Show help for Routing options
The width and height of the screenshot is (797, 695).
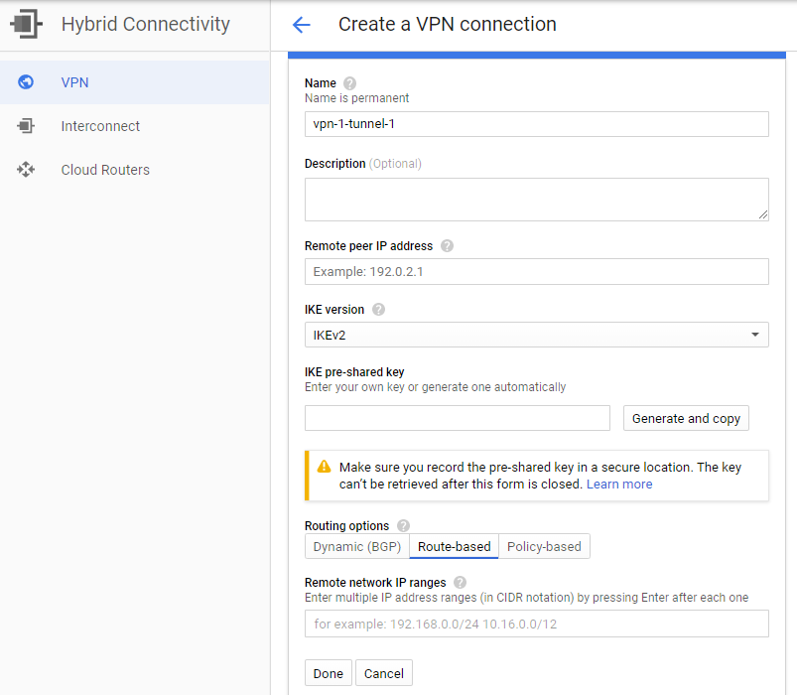click(403, 526)
